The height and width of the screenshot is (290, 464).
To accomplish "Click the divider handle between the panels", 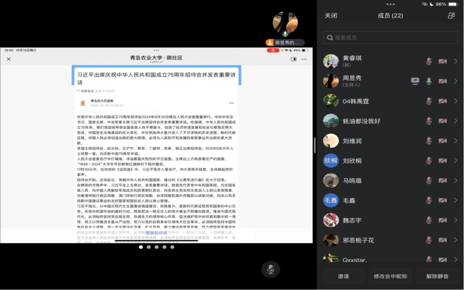I will pos(315,145).
